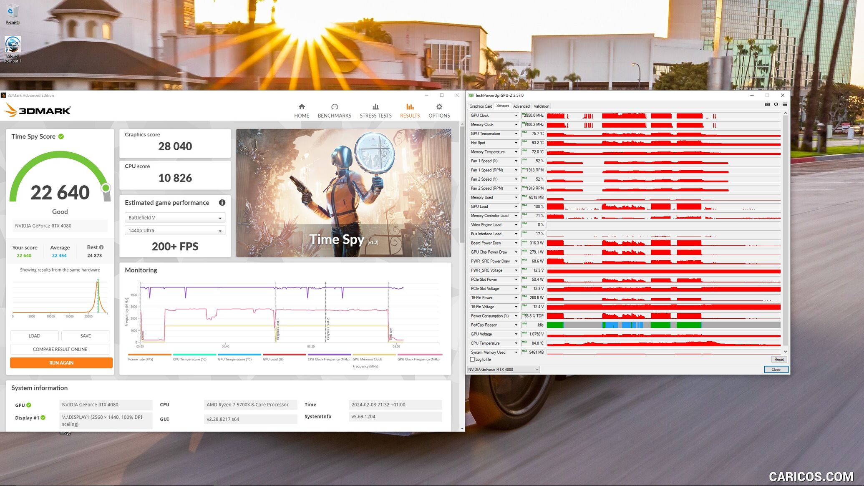This screenshot has width=864, height=486.
Task: Toggle GPU Load (%) legend in Monitoring
Action: [284, 357]
